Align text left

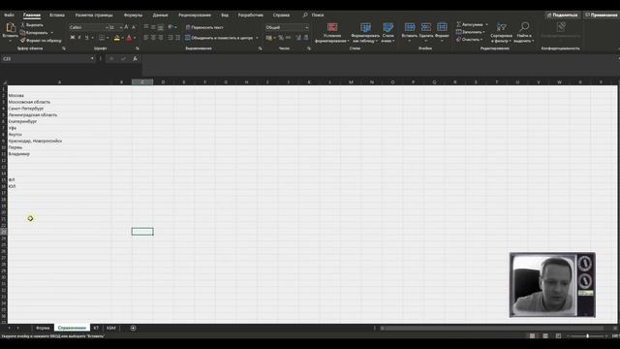point(146,38)
